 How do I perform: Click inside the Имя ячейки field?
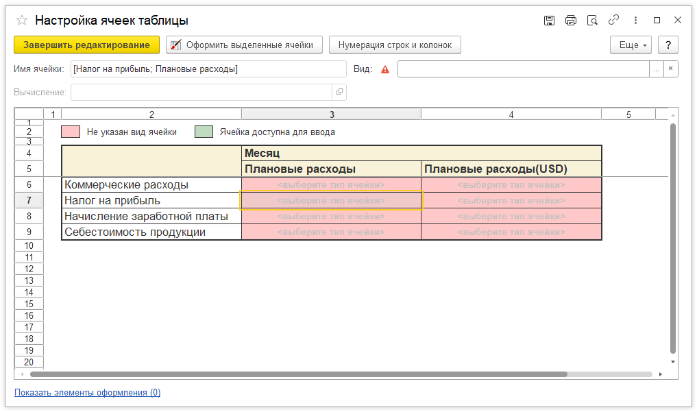point(208,69)
